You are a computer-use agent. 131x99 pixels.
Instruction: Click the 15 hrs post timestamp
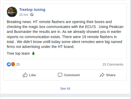24,15
